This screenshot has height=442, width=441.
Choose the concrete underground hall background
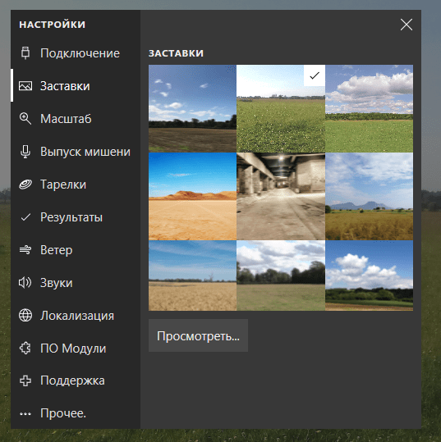(281, 196)
